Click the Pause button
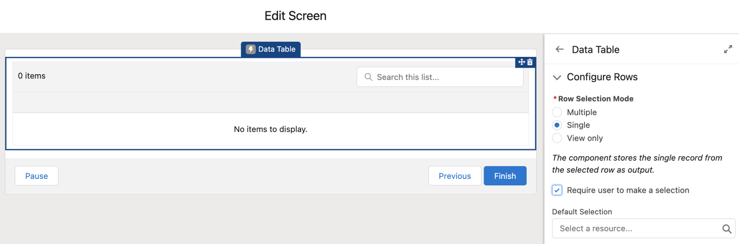 coord(36,176)
